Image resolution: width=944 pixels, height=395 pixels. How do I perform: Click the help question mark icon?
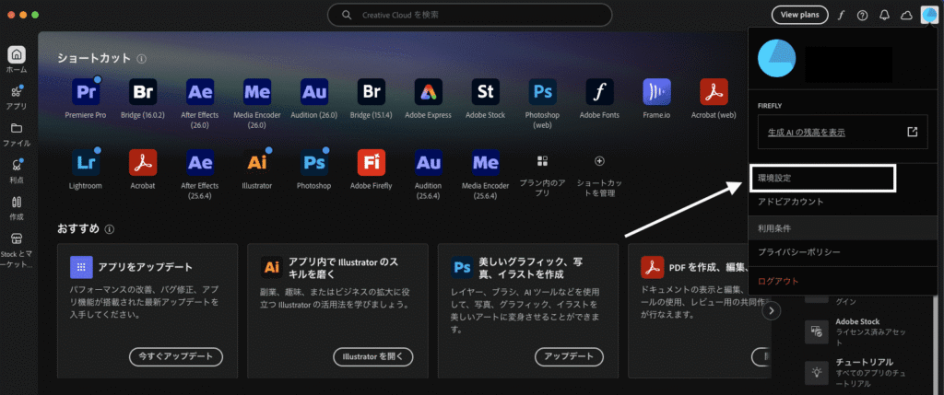(862, 16)
